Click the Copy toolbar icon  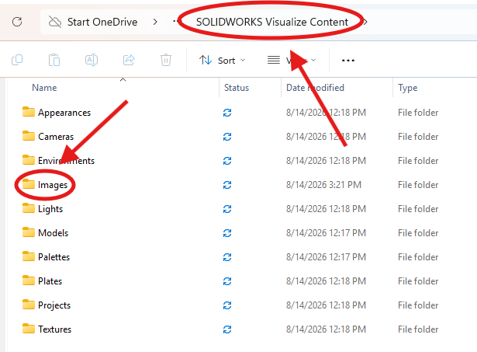tap(17, 60)
